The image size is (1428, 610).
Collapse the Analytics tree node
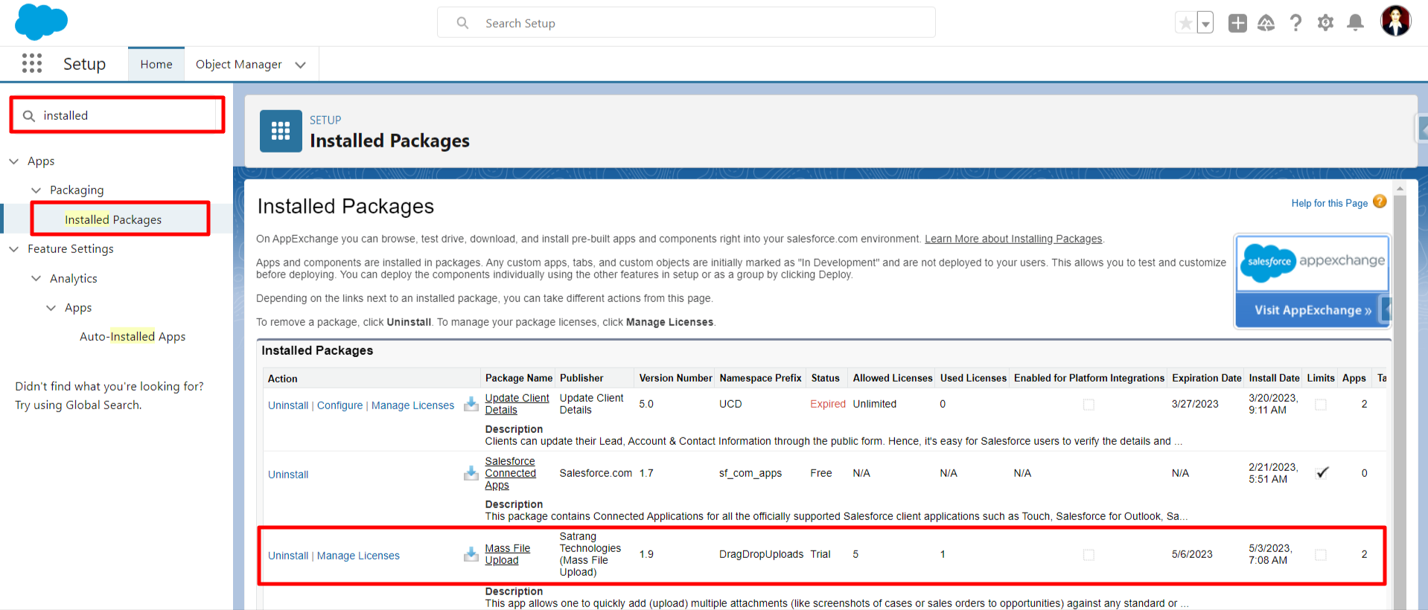click(x=36, y=278)
